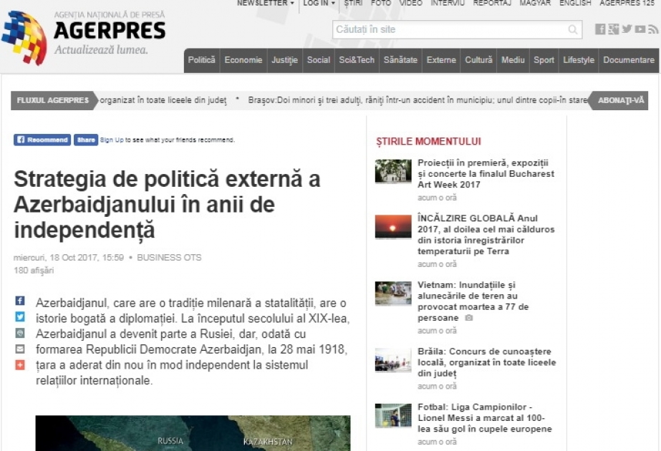Select the Documentare tab
Screen dimensions: 661x451
click(x=629, y=60)
